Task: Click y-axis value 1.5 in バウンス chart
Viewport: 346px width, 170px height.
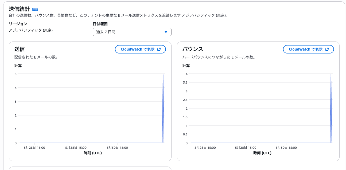Action: (x=185, y=117)
